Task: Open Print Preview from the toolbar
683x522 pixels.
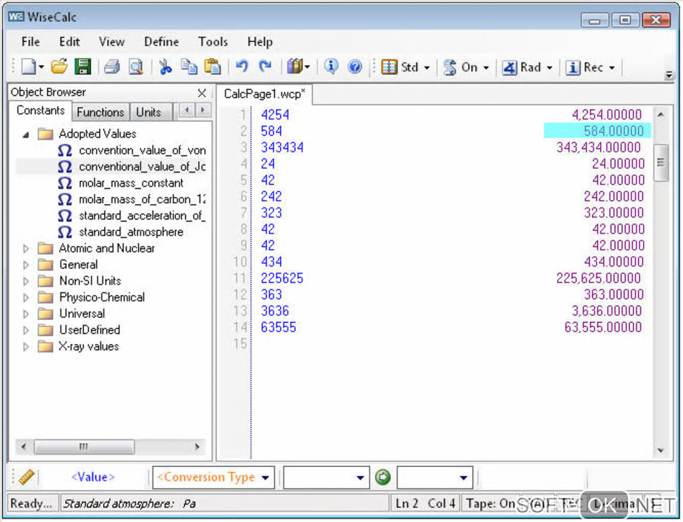Action: point(136,67)
